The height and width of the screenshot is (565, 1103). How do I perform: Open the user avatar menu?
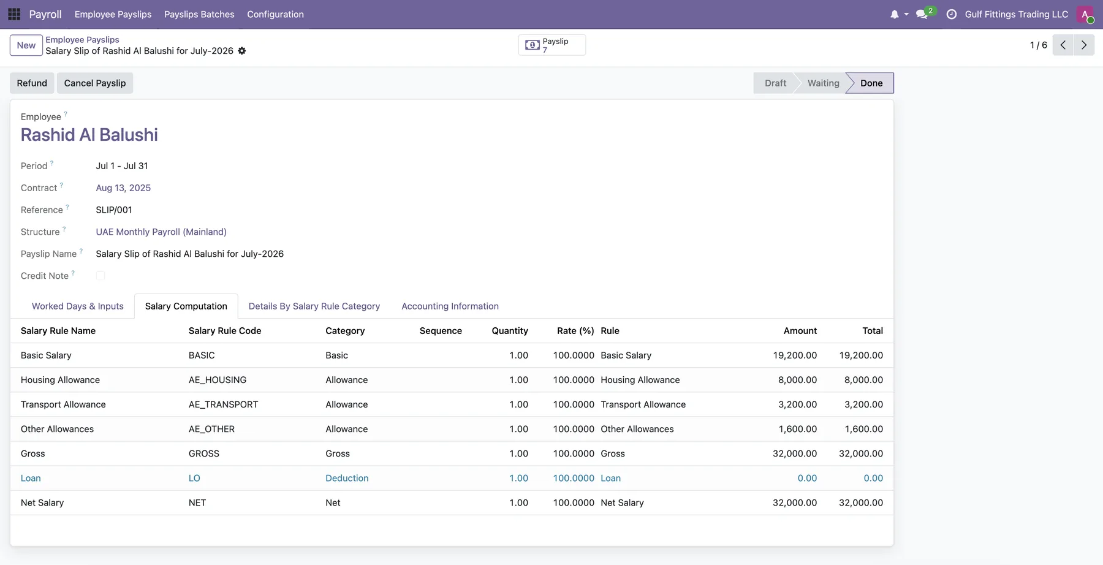point(1085,14)
